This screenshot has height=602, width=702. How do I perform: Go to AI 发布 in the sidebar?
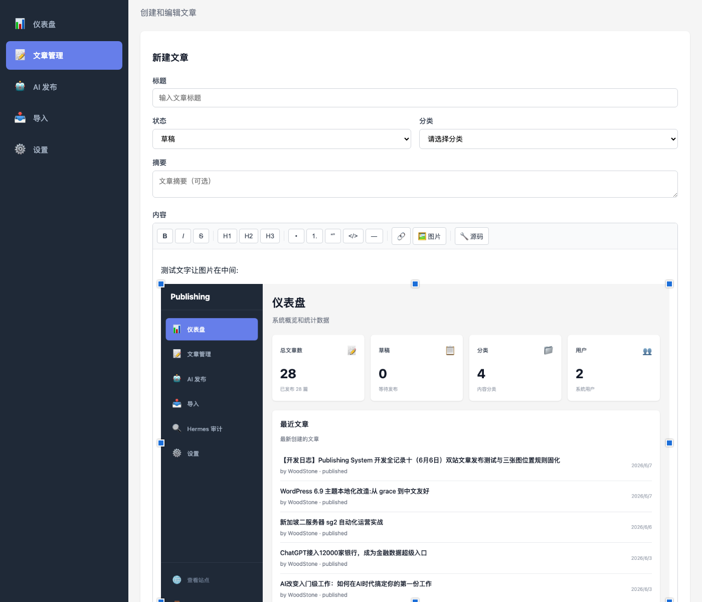coord(64,87)
